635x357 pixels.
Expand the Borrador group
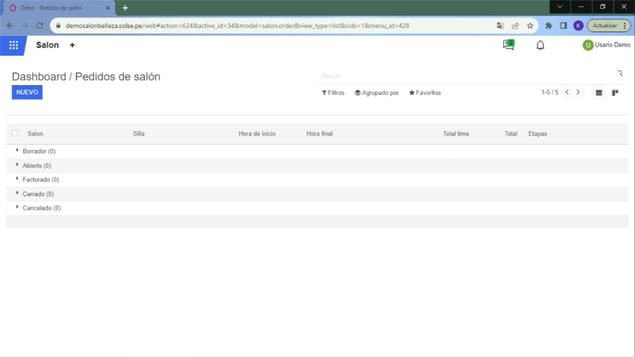[38, 151]
